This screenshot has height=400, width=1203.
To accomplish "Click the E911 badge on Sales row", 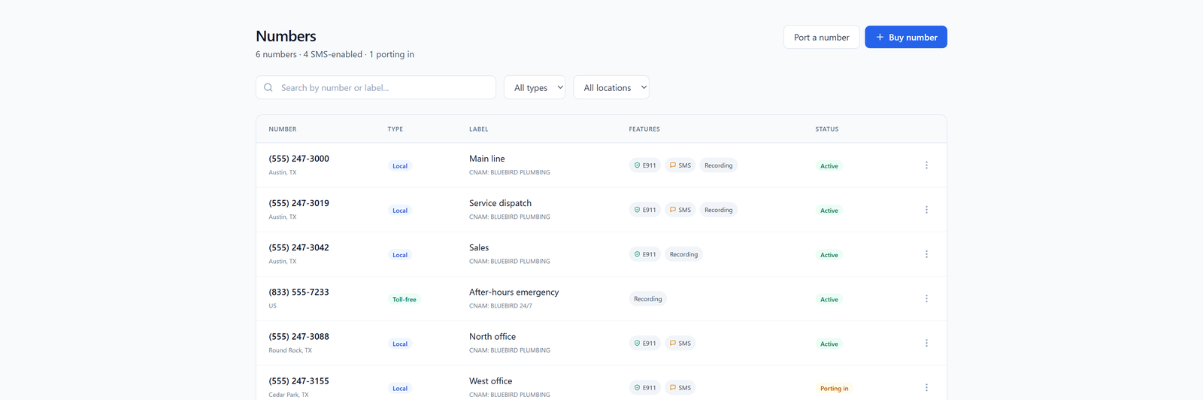I will pos(645,254).
